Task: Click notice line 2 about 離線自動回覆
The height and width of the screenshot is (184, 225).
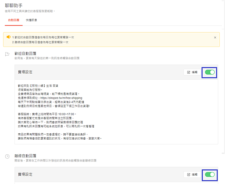Action: coord(40,42)
